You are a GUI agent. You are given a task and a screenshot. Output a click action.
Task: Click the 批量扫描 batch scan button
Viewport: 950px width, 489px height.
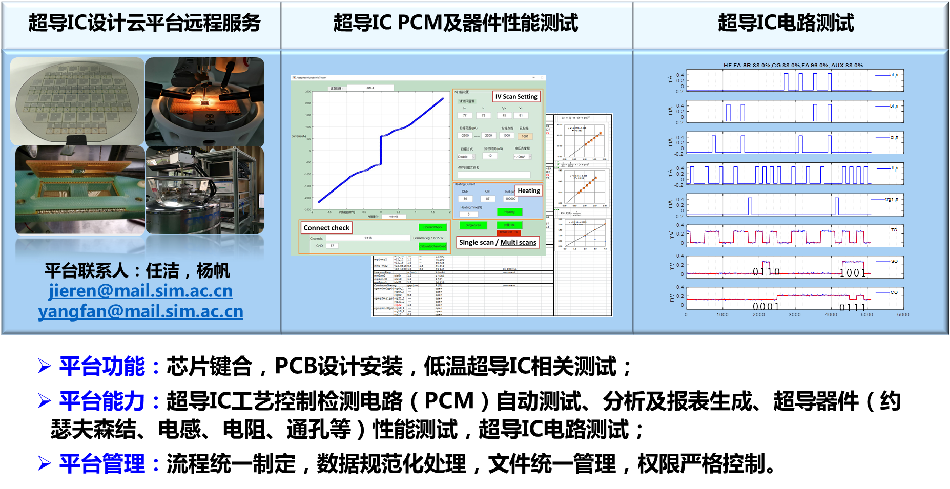509,225
